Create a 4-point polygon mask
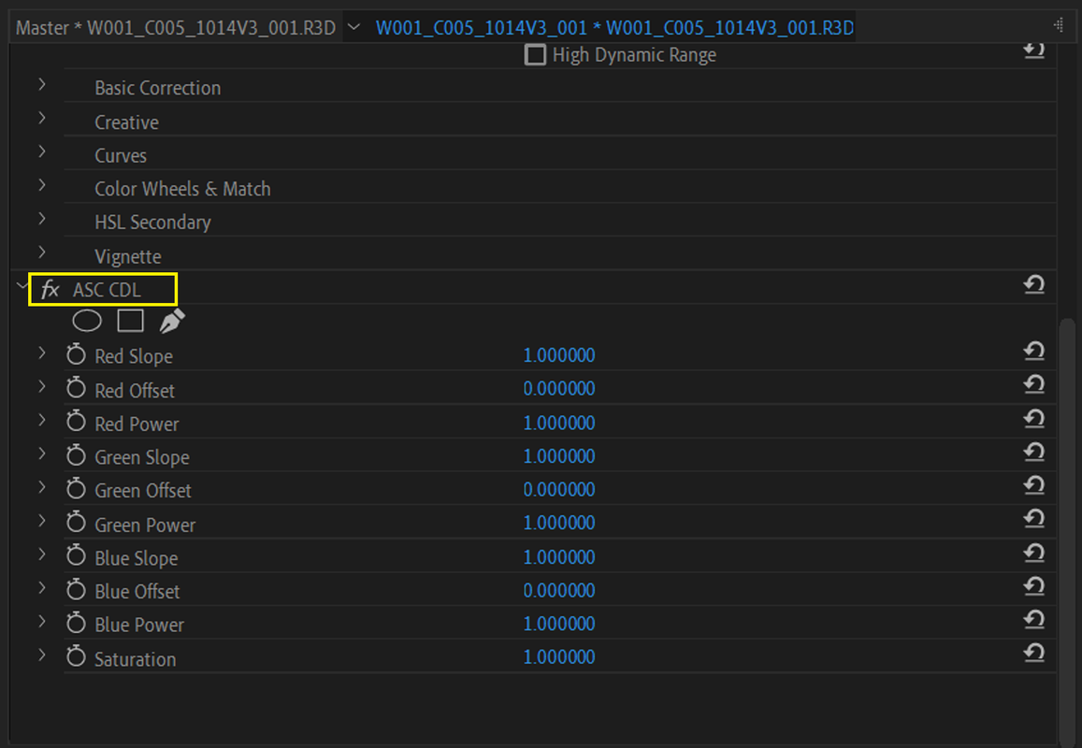Image resolution: width=1082 pixels, height=748 pixels. click(x=130, y=321)
